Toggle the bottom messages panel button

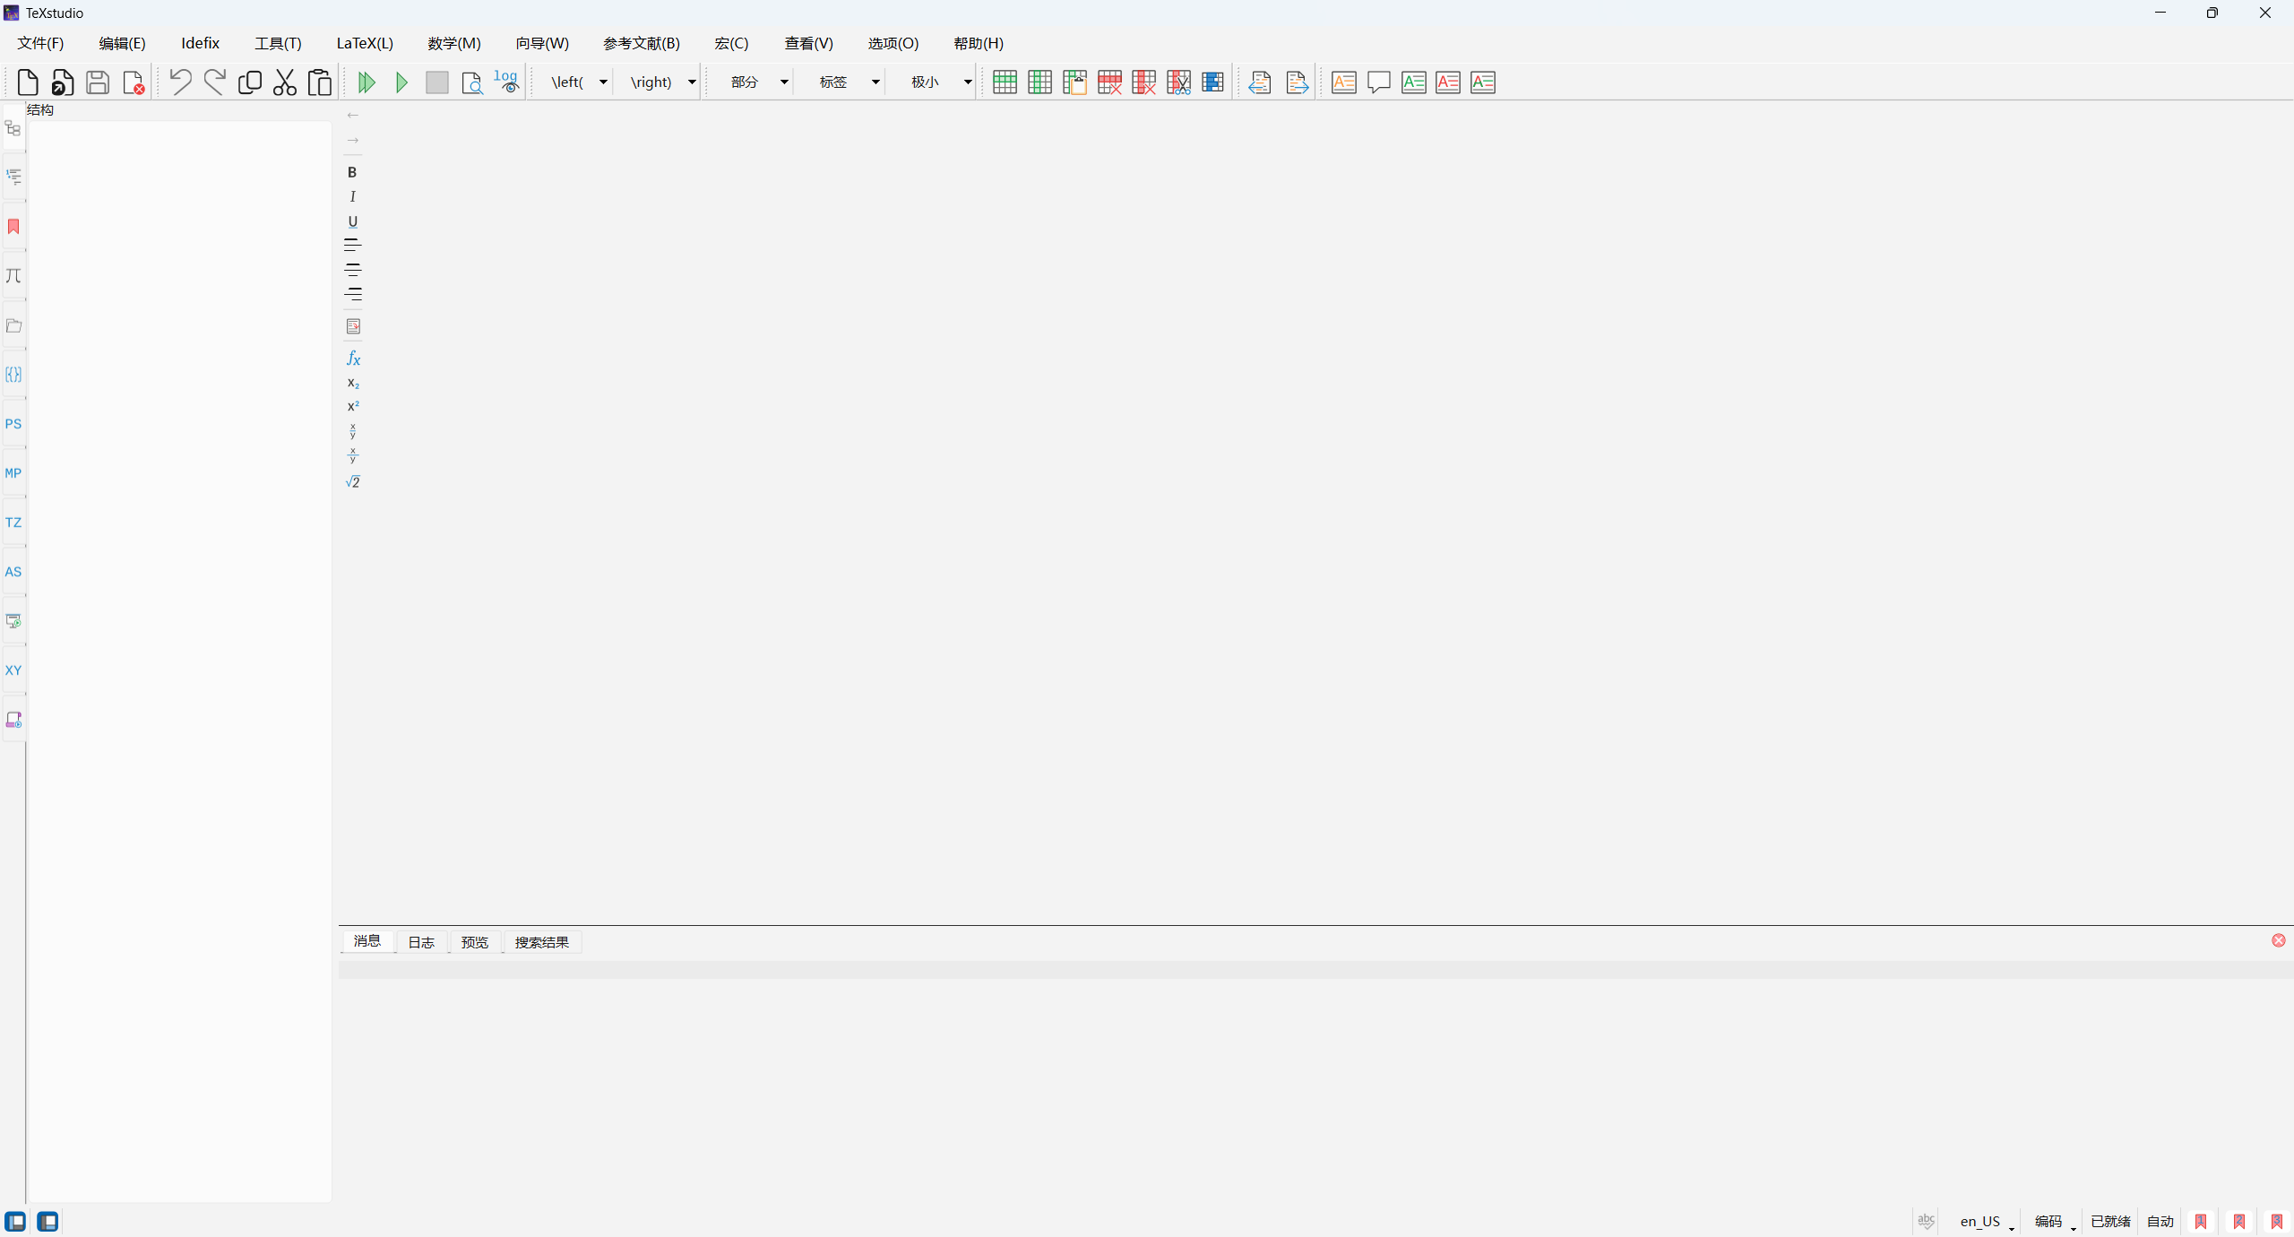(47, 1221)
